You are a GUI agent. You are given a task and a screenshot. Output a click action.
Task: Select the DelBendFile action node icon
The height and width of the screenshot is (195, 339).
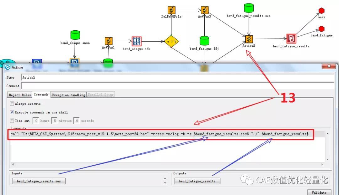171,10
